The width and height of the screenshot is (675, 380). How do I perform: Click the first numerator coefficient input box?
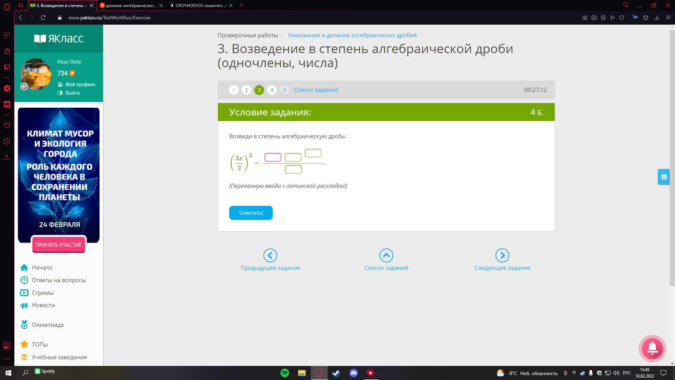pos(273,157)
